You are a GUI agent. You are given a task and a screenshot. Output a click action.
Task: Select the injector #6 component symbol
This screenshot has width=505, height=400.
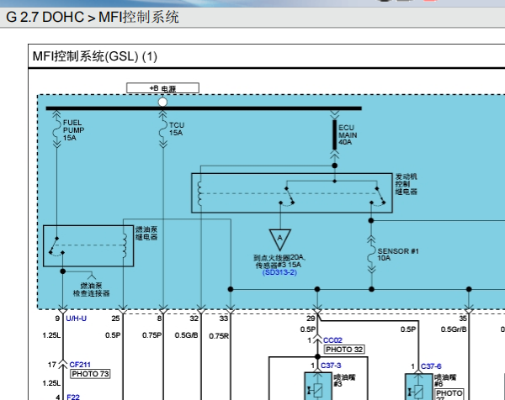click(x=418, y=387)
